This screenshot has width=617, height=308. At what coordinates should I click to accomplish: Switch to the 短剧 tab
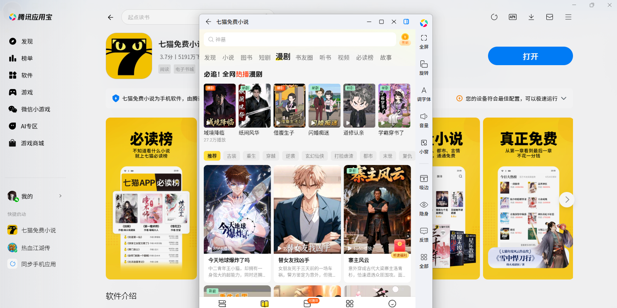[264, 57]
